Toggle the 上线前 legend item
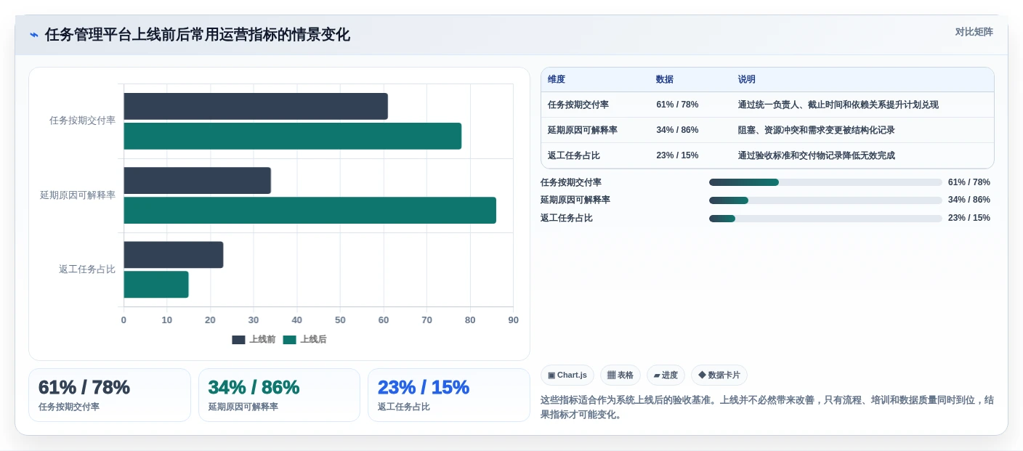This screenshot has width=1023, height=451. pos(254,339)
